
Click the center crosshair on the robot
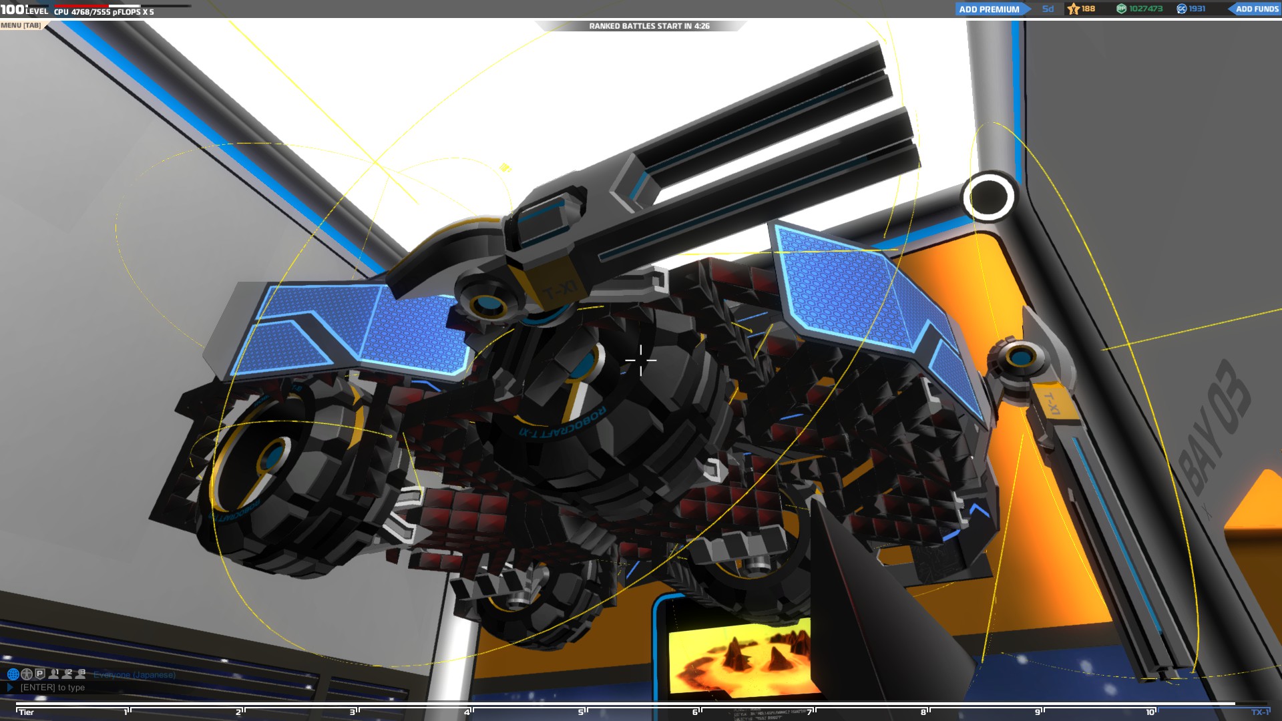coord(641,360)
